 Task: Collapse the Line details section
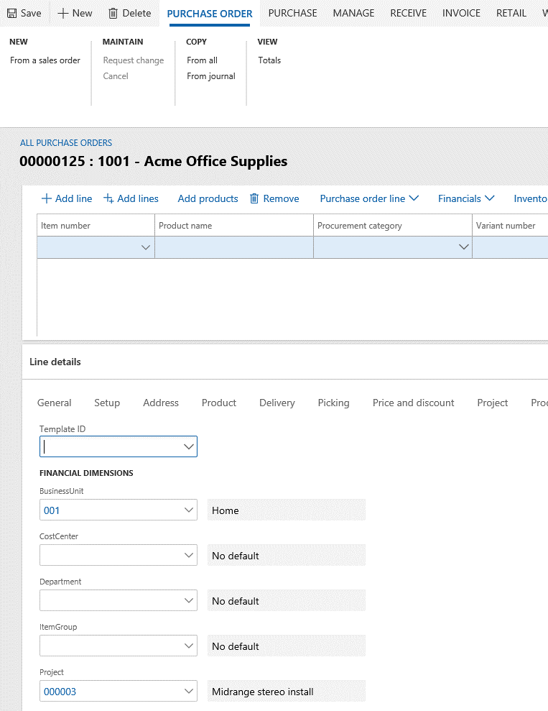pos(55,362)
